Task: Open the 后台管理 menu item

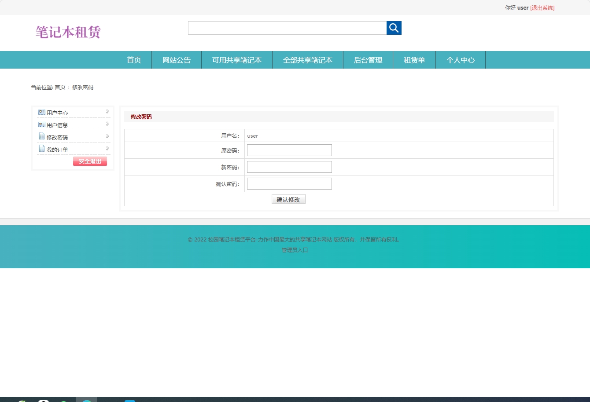Action: point(368,60)
